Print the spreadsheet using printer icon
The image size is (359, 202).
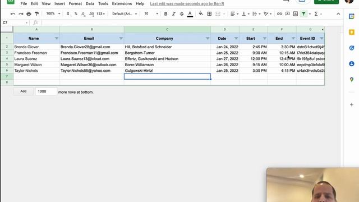click(29, 13)
